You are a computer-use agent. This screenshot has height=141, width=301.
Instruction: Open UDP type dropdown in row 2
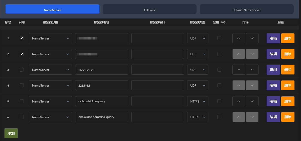pos(198,54)
